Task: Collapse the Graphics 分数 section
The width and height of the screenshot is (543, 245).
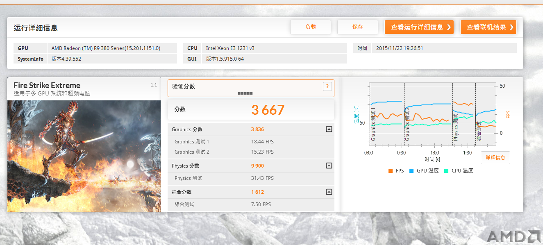Action: [x=329, y=129]
